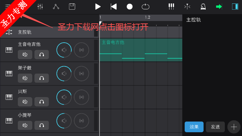Mute the 主音电吉他 track
Viewport: 242px width, 136px height.
click(x=25, y=54)
